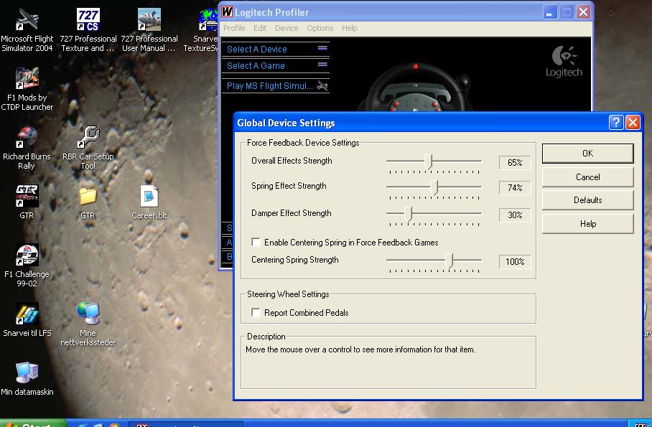
Task: Click the dialog's question mark help icon
Action: [x=616, y=123]
